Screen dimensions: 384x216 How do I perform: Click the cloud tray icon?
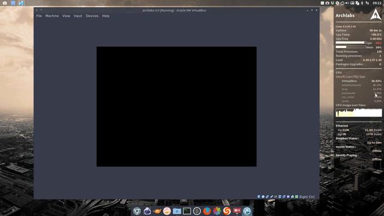[x=342, y=3]
